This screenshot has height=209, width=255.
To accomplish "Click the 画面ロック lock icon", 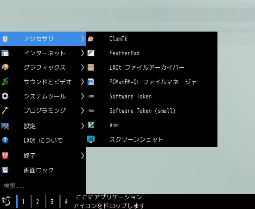I will tap(5, 170).
